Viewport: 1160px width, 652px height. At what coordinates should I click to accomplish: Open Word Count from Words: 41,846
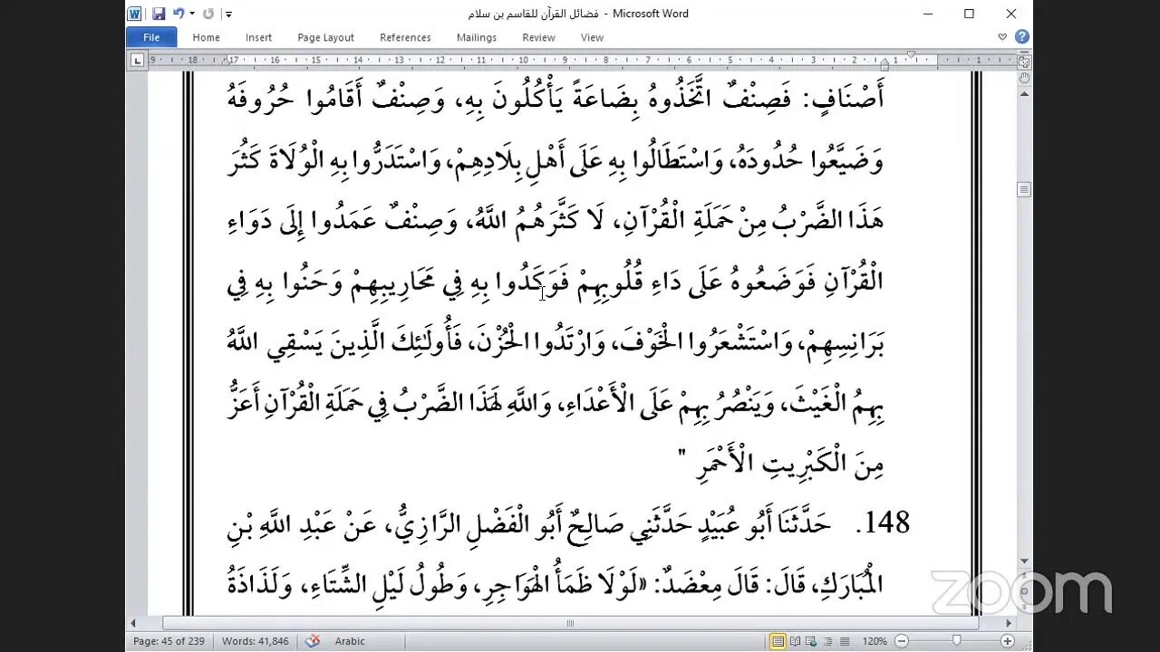pos(256,641)
